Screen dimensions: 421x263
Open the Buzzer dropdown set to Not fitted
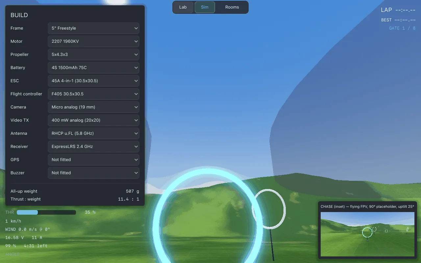pos(93,173)
